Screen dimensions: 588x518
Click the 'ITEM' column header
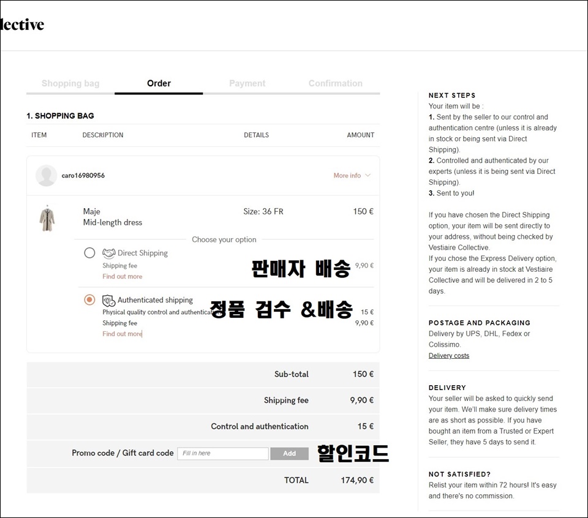point(39,135)
